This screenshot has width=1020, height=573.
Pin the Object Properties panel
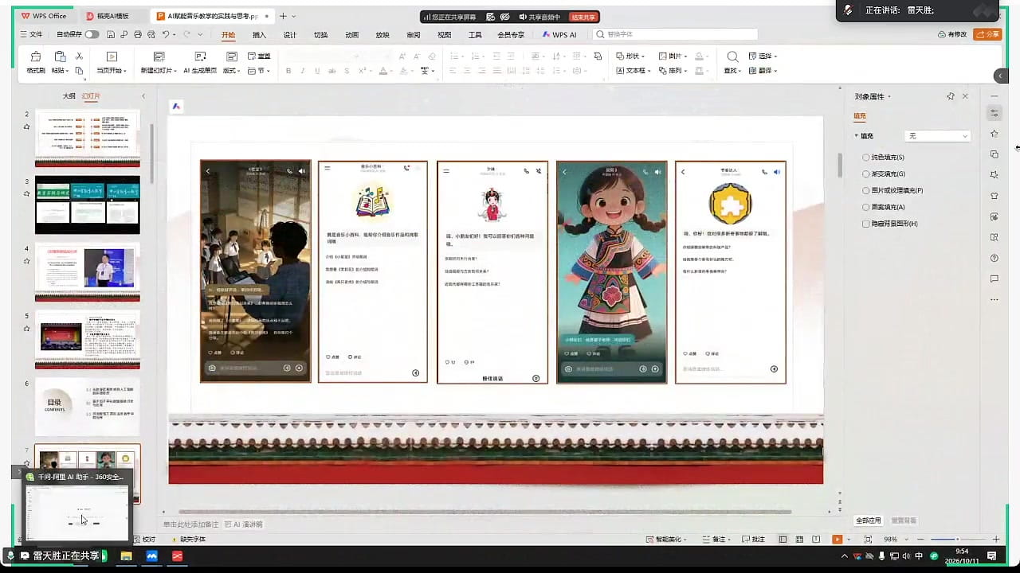point(951,96)
